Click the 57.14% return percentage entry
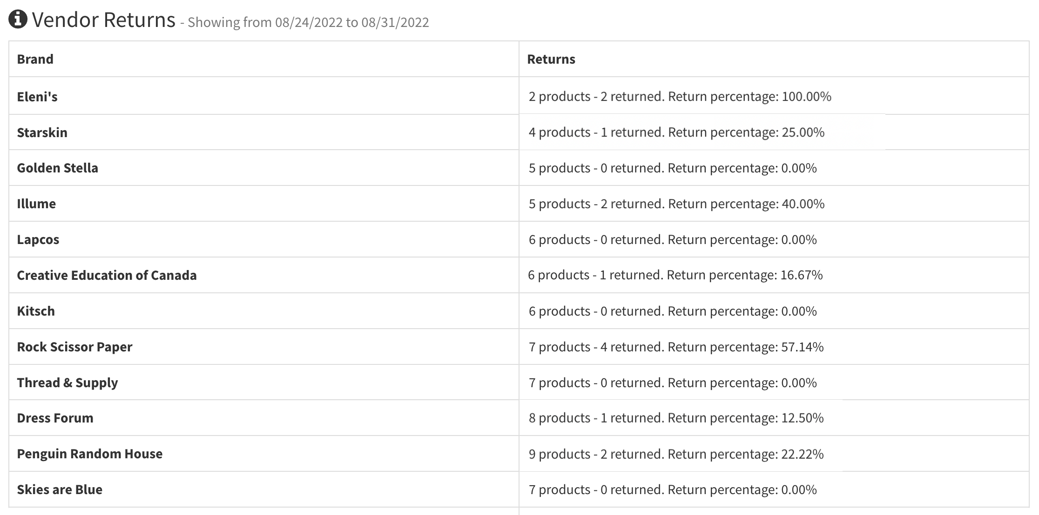The width and height of the screenshot is (1039, 515). (802, 347)
